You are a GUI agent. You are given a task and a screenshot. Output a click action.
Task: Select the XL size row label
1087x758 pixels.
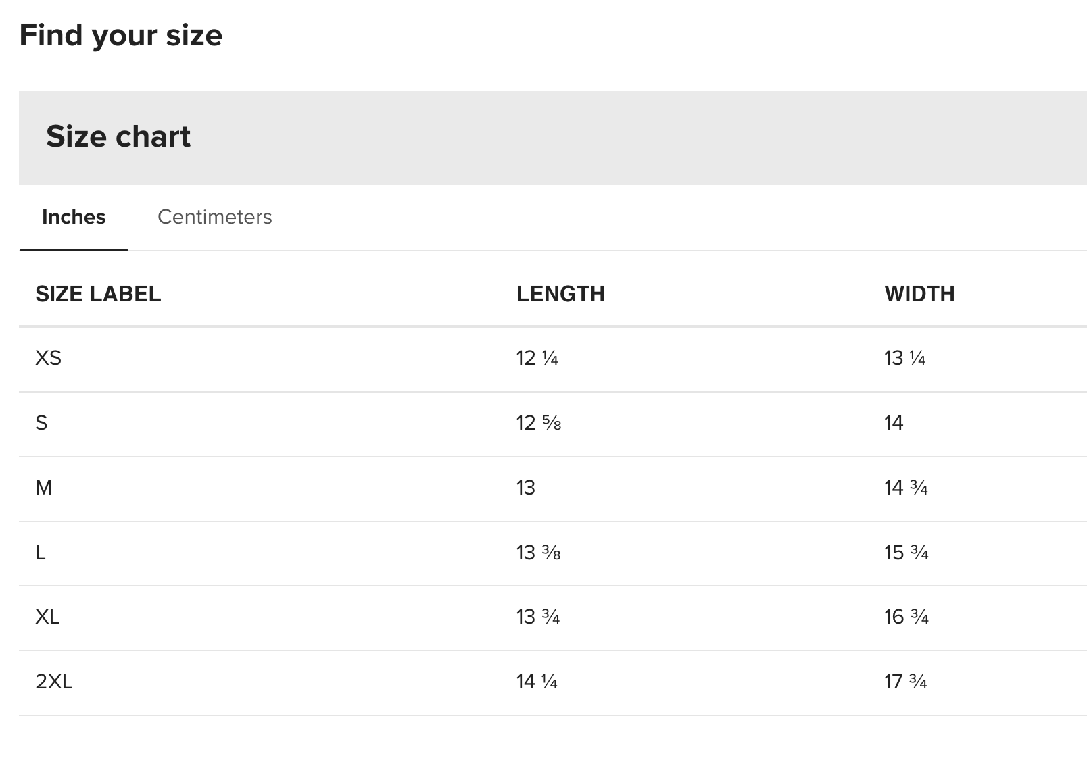point(47,617)
